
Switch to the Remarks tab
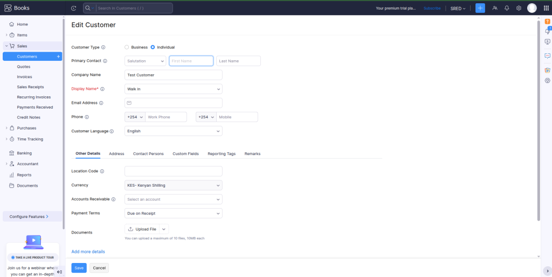[252, 154]
